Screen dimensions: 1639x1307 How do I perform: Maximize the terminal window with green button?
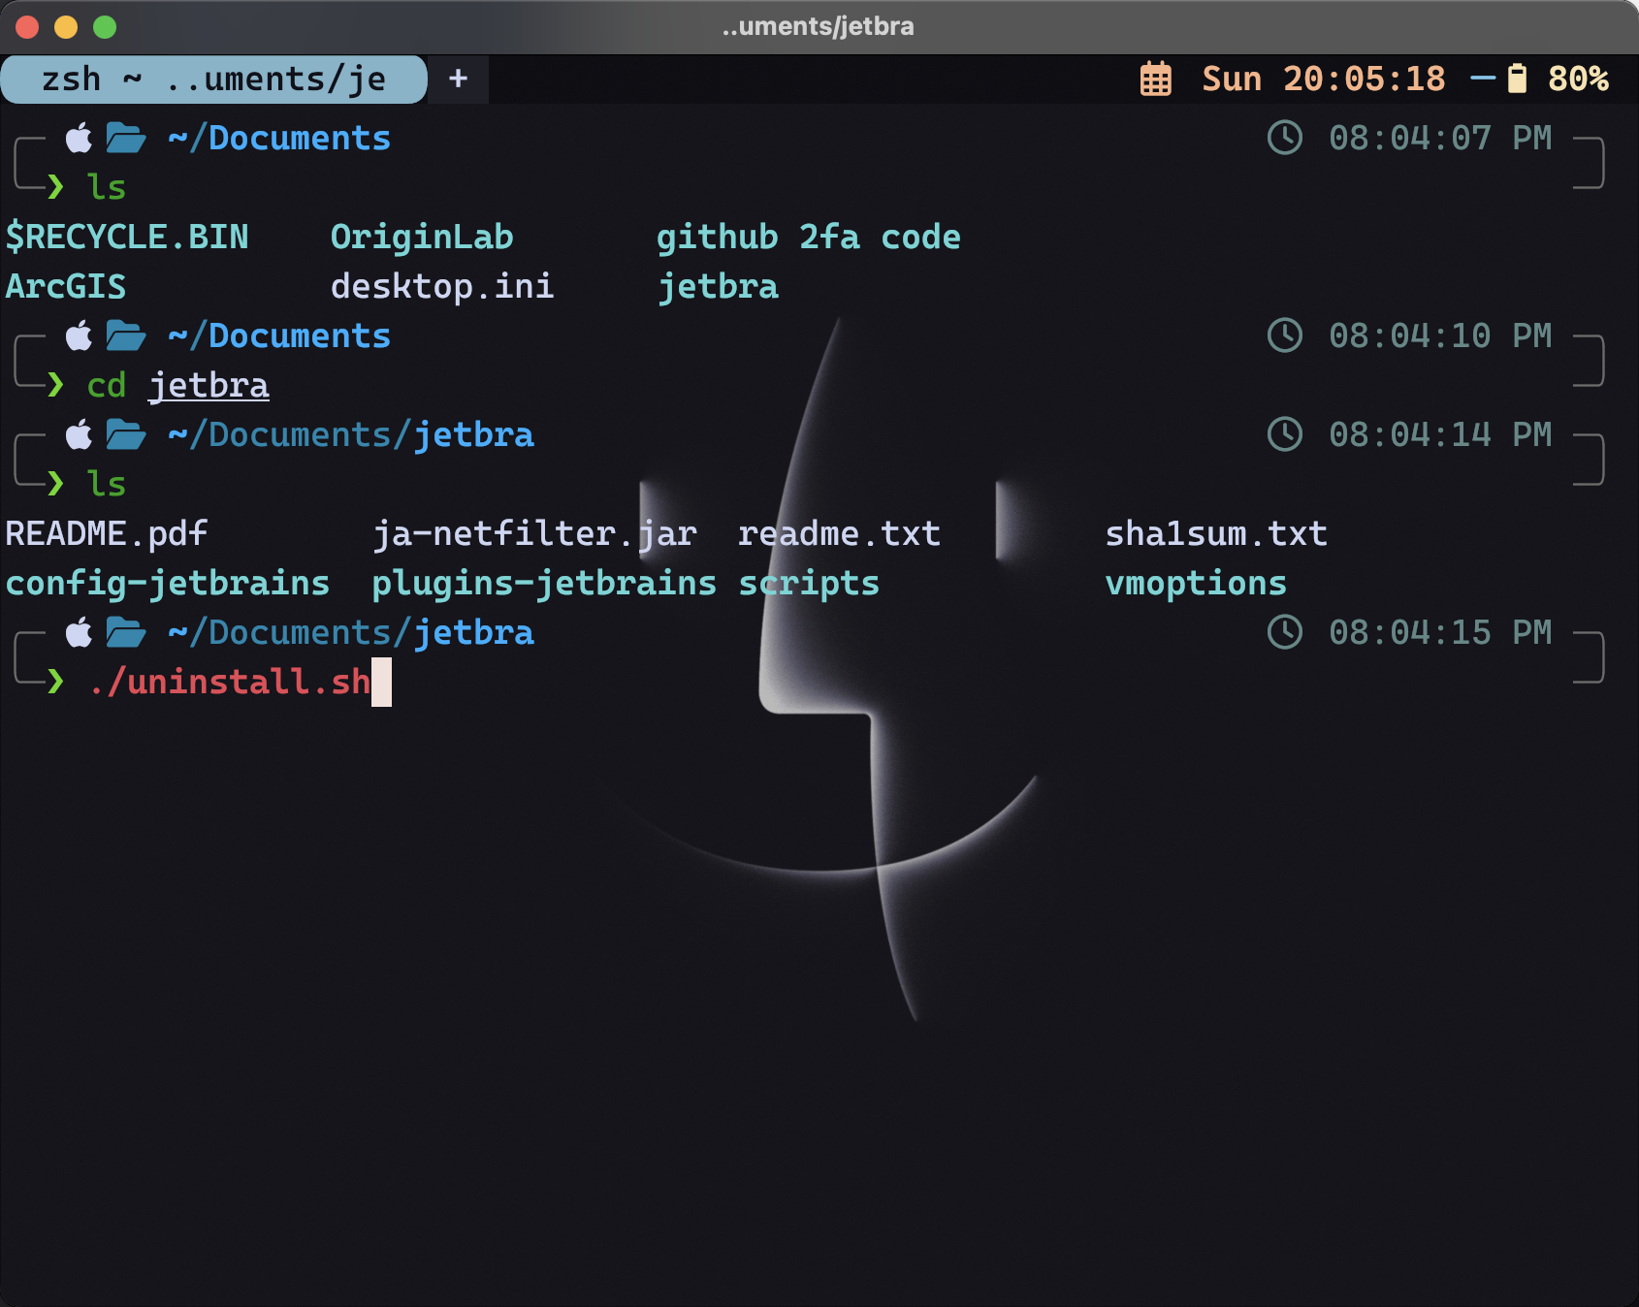[105, 27]
